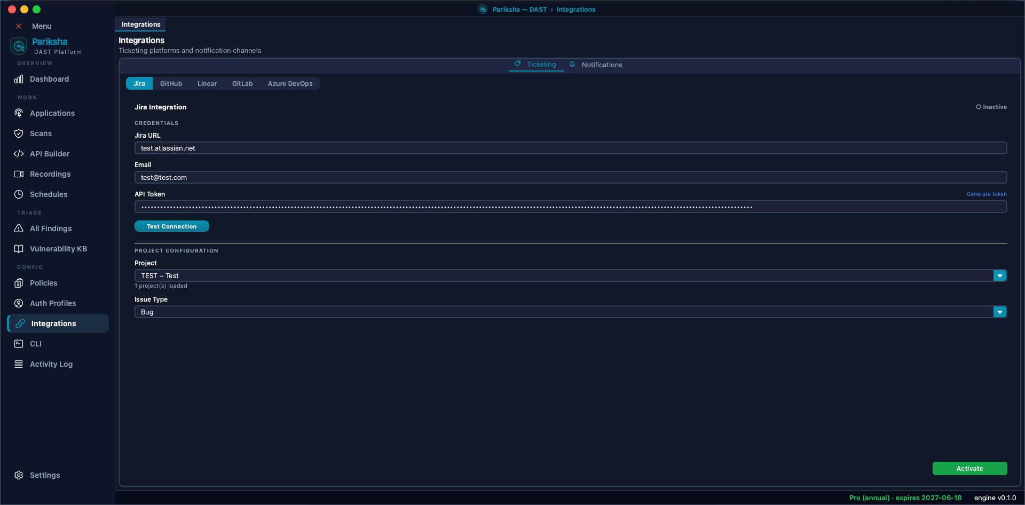Screen dimensions: 1025x505
Task: Click the Inactive status indicator
Action: point(991,107)
